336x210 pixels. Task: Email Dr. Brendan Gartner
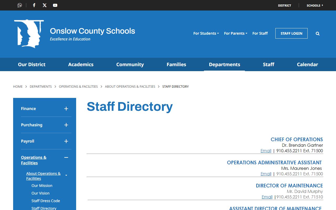266,151
